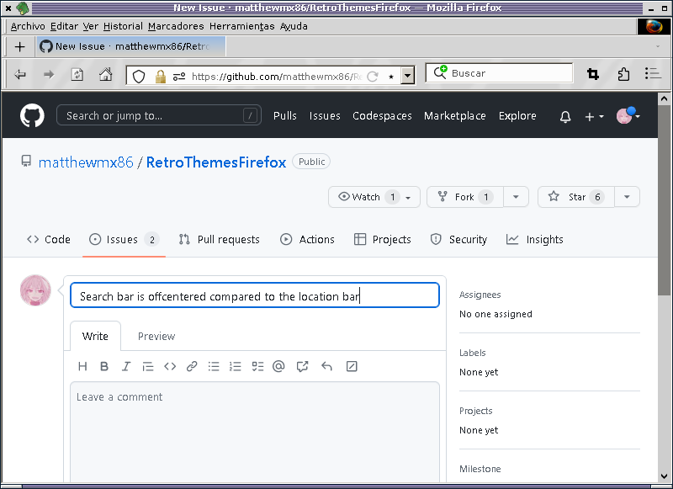Image resolution: width=673 pixels, height=489 pixels.
Task: Click the slash commands icon
Action: coord(352,366)
